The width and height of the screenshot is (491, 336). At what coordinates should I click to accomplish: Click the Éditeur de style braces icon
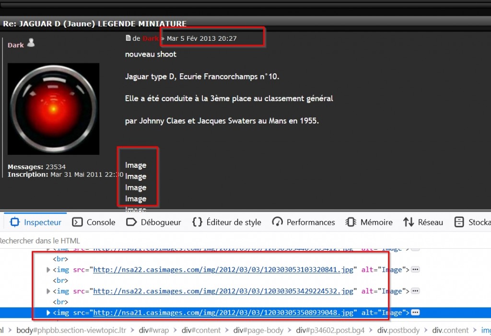(197, 222)
